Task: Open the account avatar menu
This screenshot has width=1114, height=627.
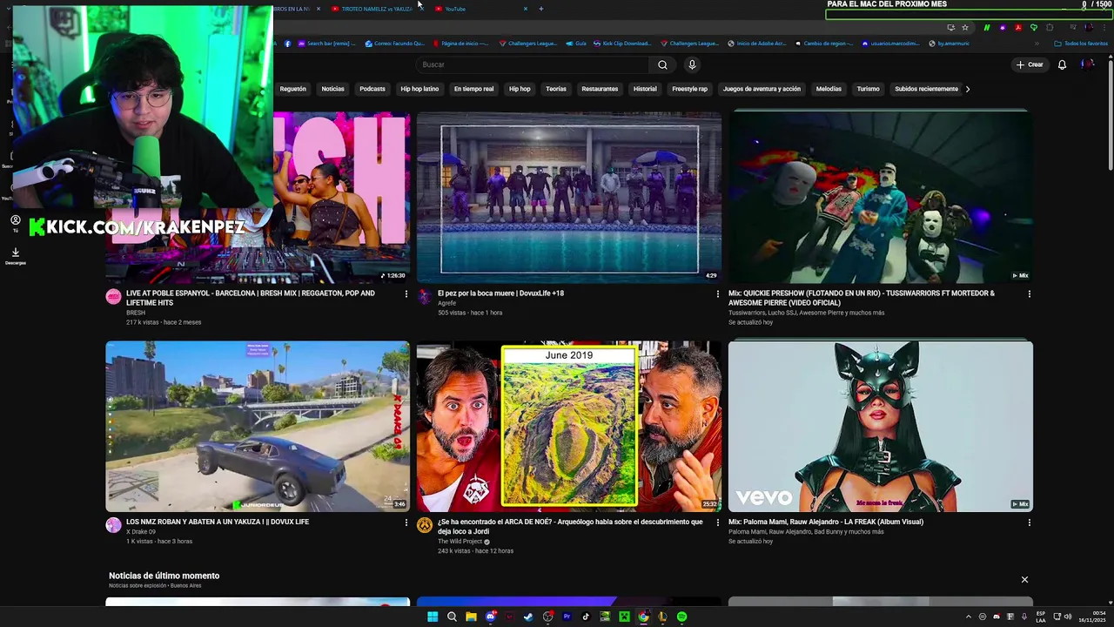Action: click(1087, 64)
